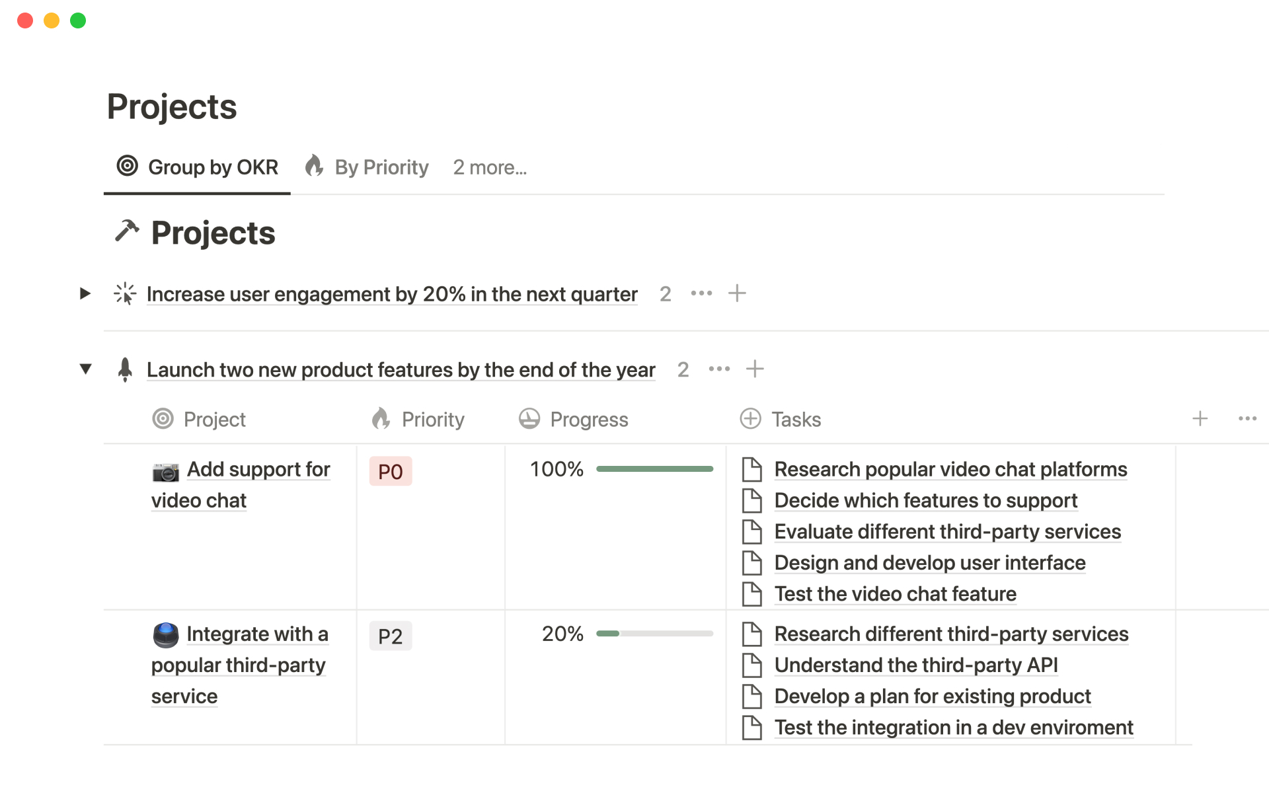Image resolution: width=1269 pixels, height=793 pixels.
Task: Open the 2 more views dropdown
Action: [489, 168]
